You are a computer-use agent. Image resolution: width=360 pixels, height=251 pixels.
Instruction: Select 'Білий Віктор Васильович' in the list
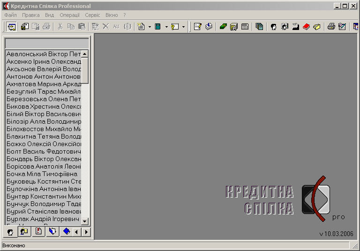click(44, 114)
